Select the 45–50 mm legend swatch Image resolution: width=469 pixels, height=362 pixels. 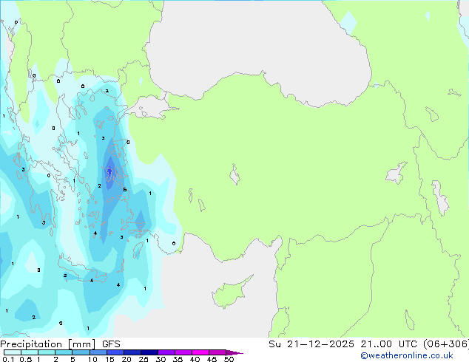click(x=217, y=352)
